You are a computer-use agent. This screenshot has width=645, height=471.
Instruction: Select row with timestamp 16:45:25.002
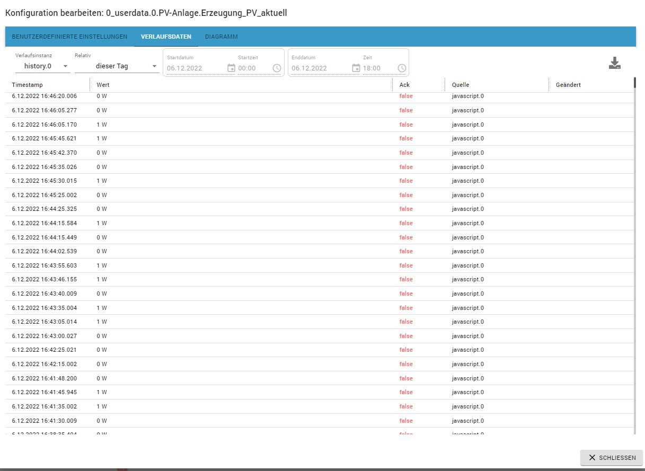(x=320, y=195)
